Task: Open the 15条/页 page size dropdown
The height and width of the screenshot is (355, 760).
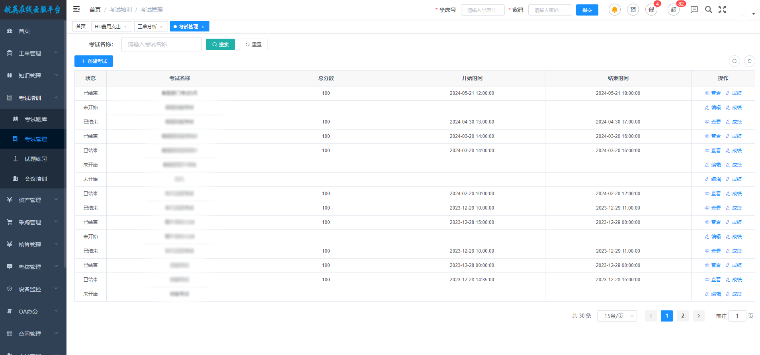Action: 617,316
